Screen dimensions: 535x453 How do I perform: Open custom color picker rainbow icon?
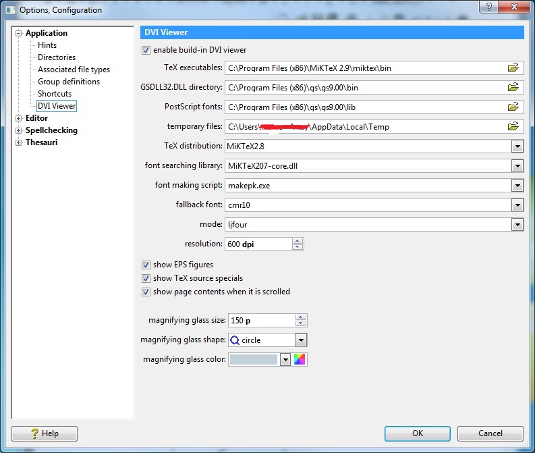[x=300, y=359]
